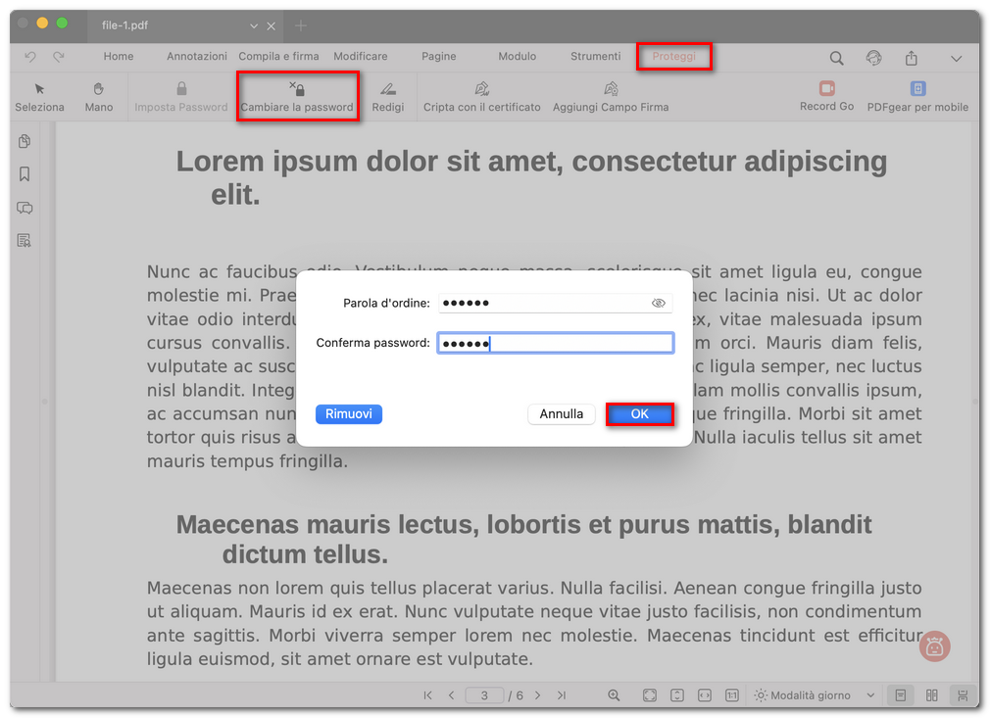Show the comments sidebar panel
Viewport: 990px width, 718px height.
(x=23, y=208)
